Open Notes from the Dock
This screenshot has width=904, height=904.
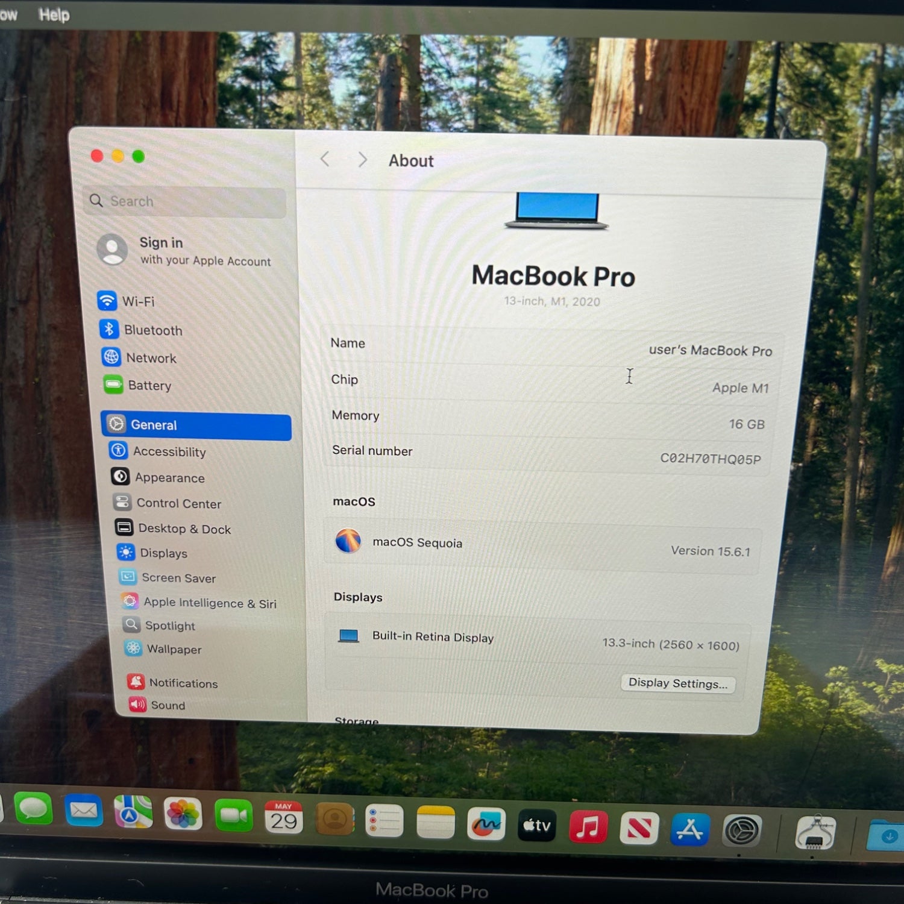(x=435, y=823)
